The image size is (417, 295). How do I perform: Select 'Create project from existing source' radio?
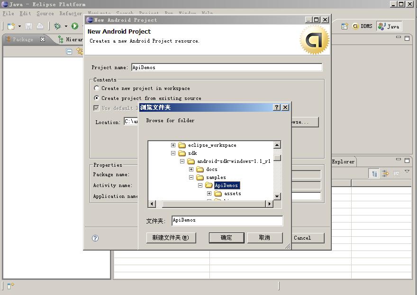pos(97,98)
